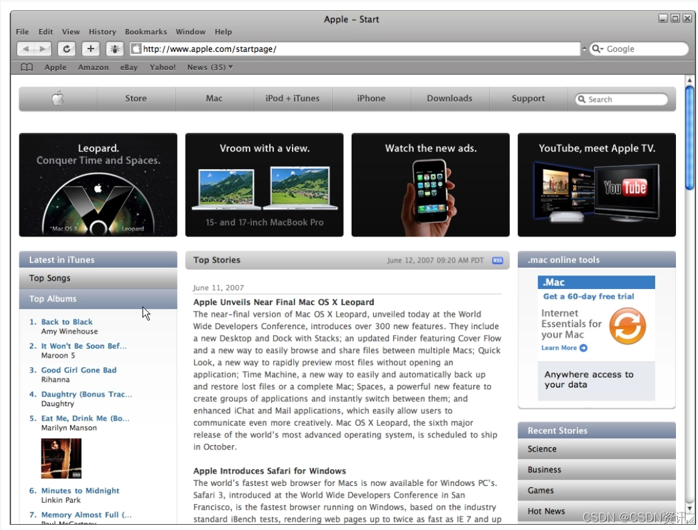Open the Back to Black album link

[67, 322]
